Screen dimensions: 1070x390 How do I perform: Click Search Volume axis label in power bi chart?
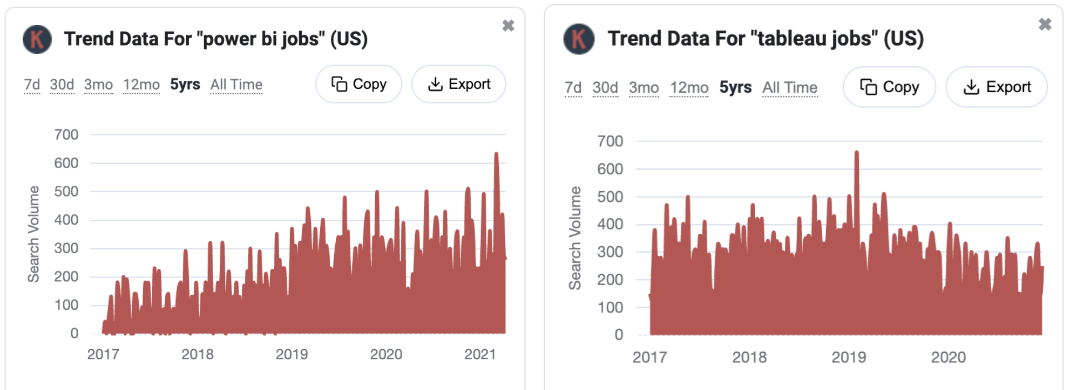pos(33,234)
